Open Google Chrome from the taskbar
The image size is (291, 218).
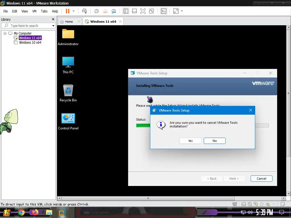(21, 212)
